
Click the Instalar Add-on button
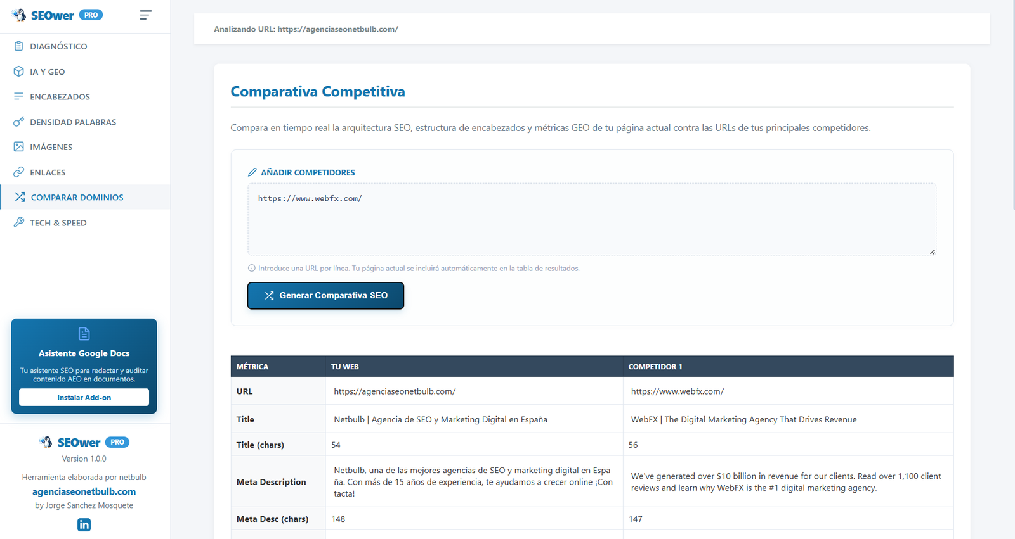pyautogui.click(x=84, y=397)
